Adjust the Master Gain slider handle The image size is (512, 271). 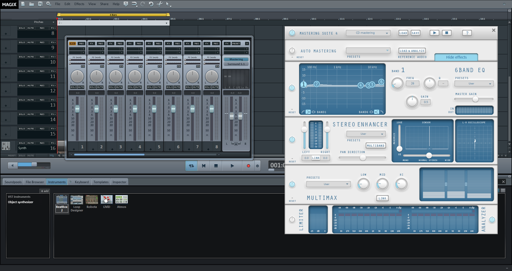pyautogui.click(x=476, y=99)
